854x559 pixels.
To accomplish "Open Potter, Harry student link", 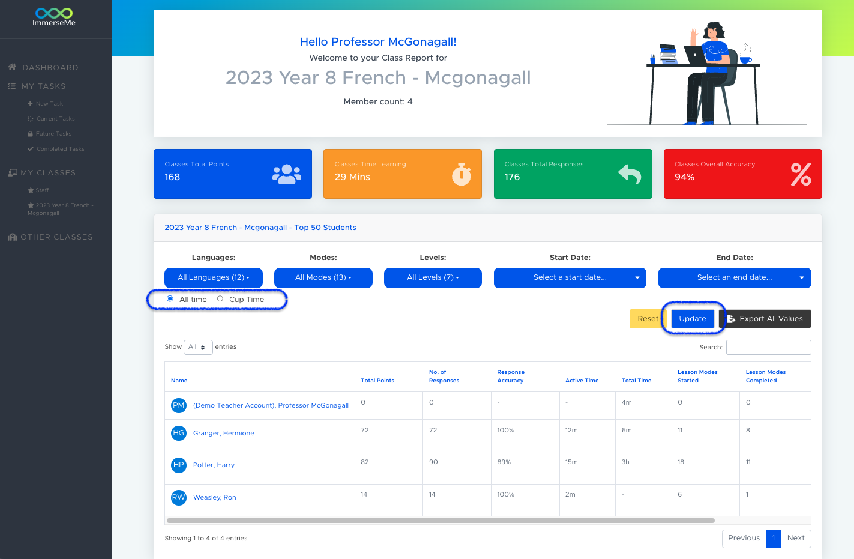I will 214,465.
